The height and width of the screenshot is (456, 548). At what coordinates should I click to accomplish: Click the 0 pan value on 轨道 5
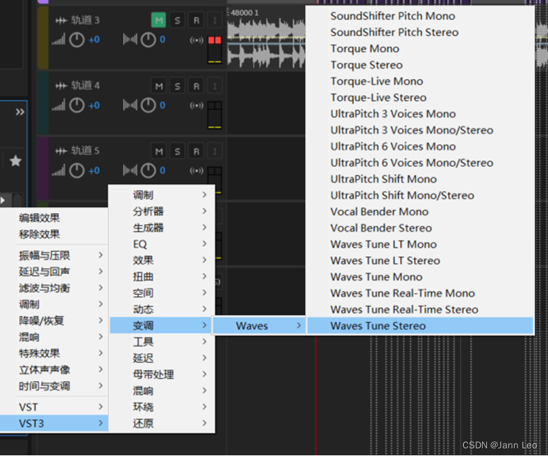[163, 171]
